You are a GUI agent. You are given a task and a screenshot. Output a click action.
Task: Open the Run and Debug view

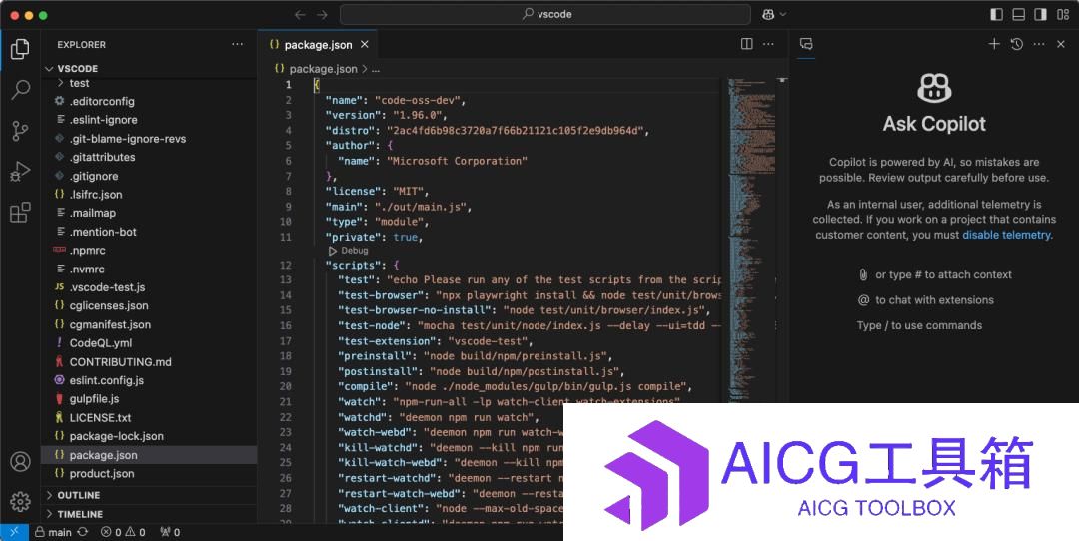(21, 171)
